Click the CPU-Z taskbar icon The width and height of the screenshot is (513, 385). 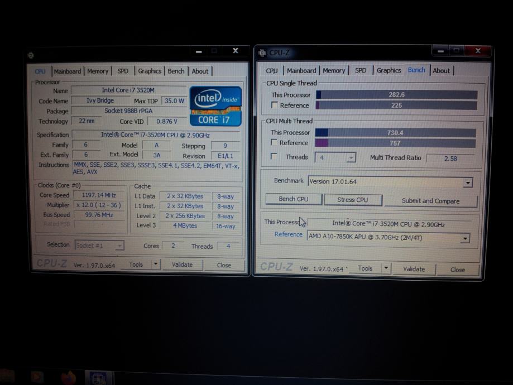point(99,378)
